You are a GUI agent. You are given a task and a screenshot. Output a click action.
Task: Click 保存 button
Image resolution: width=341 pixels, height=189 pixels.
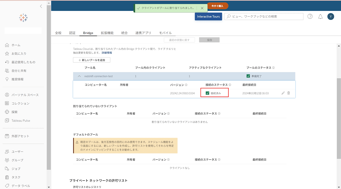(209, 40)
